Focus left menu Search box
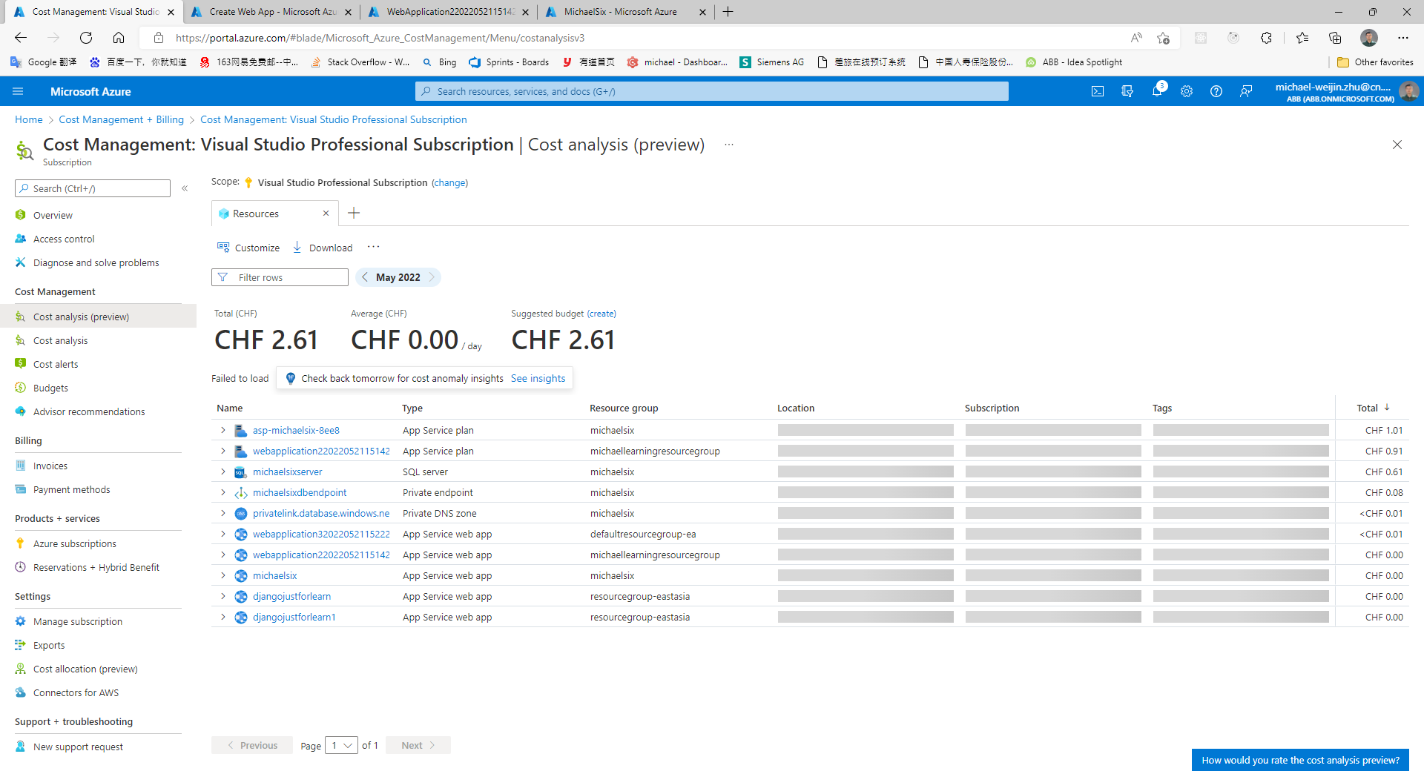Screen dimensions: 1424x771 93,188
